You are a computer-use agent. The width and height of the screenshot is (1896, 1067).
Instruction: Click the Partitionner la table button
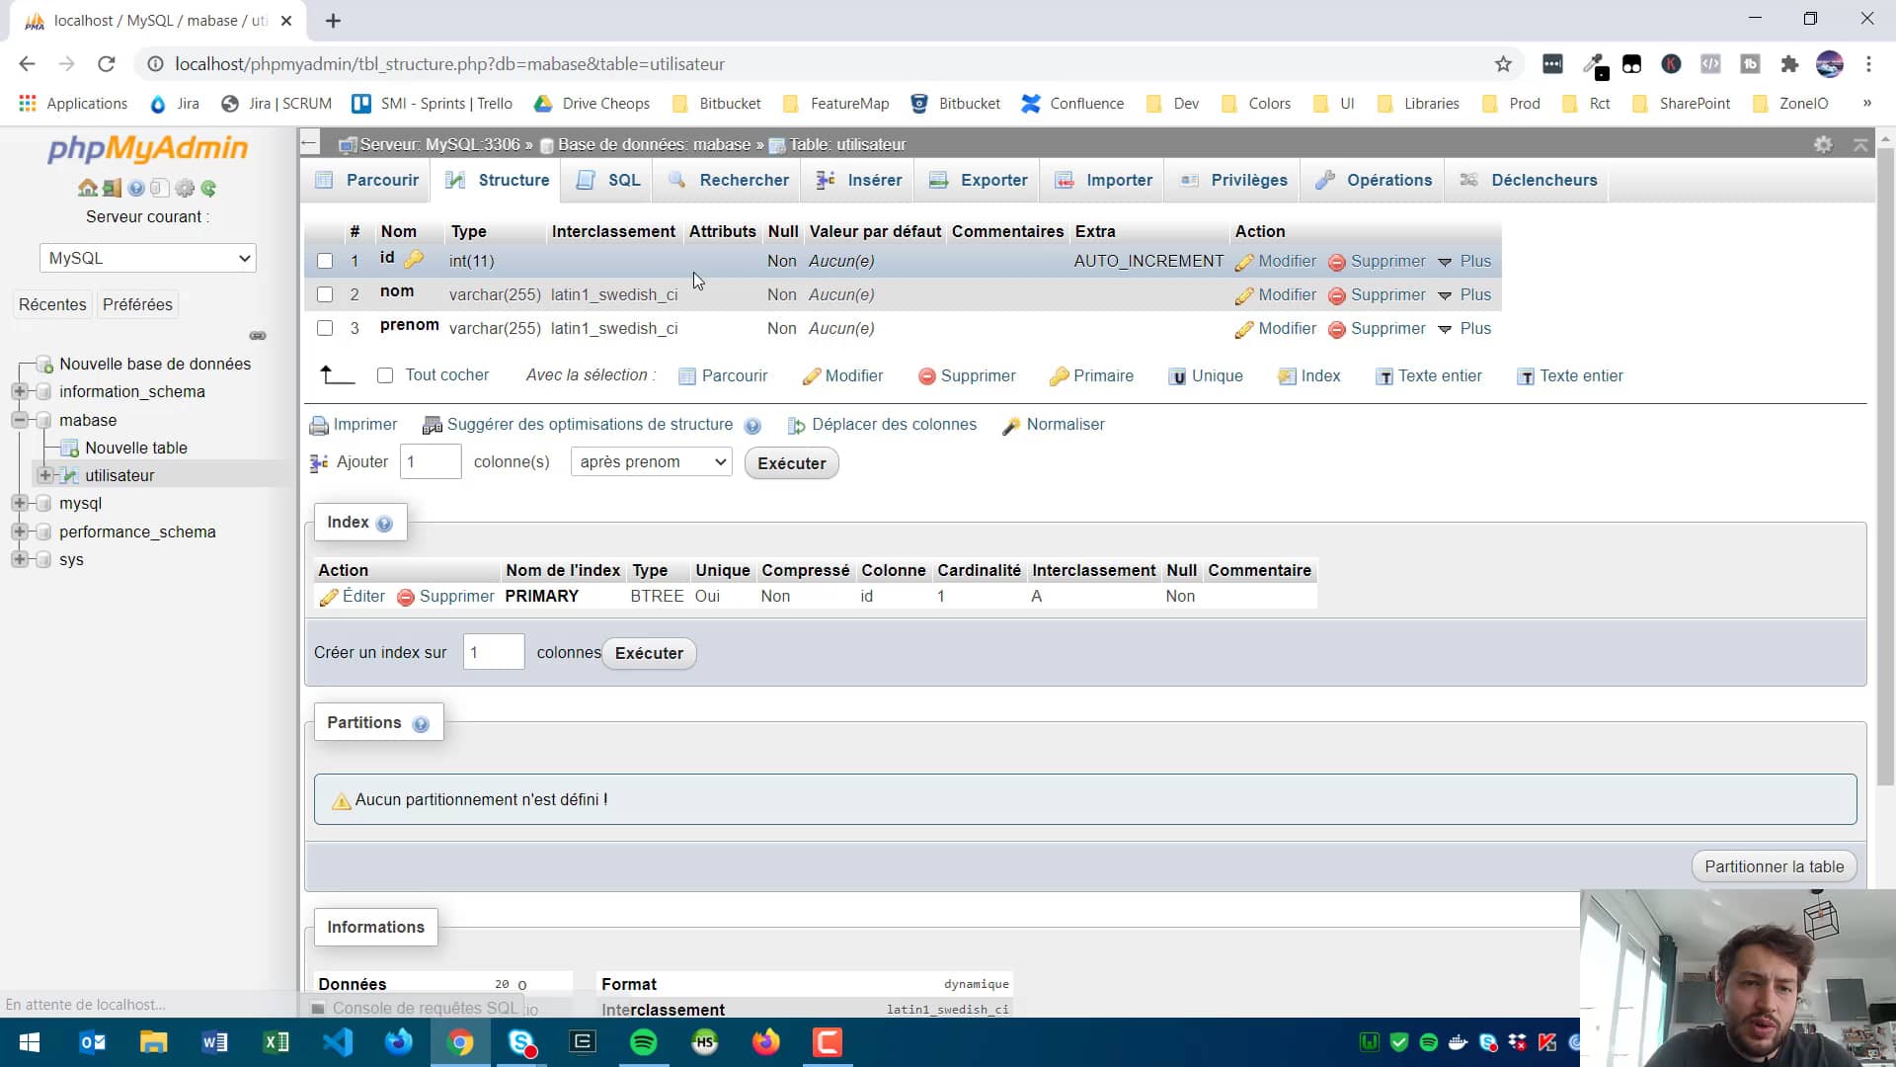tap(1773, 865)
